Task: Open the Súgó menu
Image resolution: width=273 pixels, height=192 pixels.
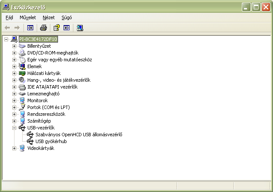Action: tap(67, 17)
